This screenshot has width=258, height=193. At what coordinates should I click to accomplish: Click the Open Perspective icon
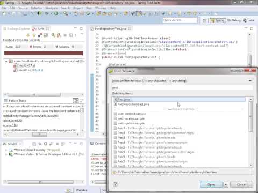click(204, 20)
